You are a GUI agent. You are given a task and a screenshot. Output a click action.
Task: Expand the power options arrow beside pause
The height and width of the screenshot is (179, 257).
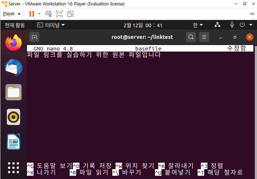click(39, 14)
